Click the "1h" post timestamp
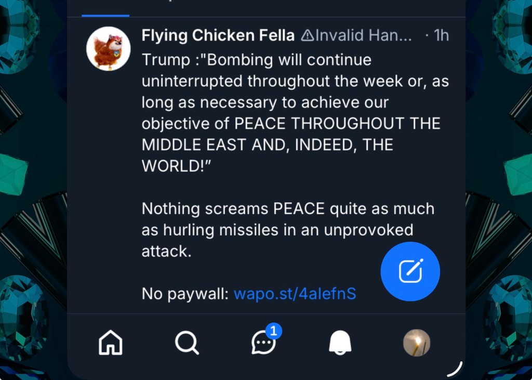 point(441,36)
